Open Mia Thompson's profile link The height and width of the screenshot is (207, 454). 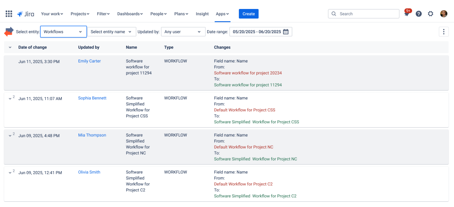coord(92,135)
